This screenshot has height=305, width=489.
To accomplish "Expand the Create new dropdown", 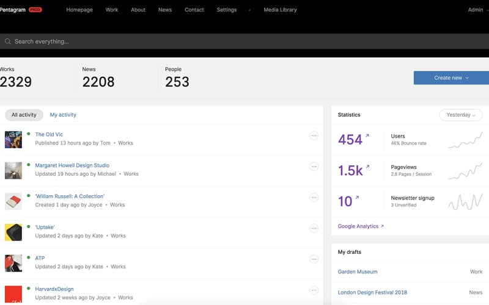I will 451,78.
